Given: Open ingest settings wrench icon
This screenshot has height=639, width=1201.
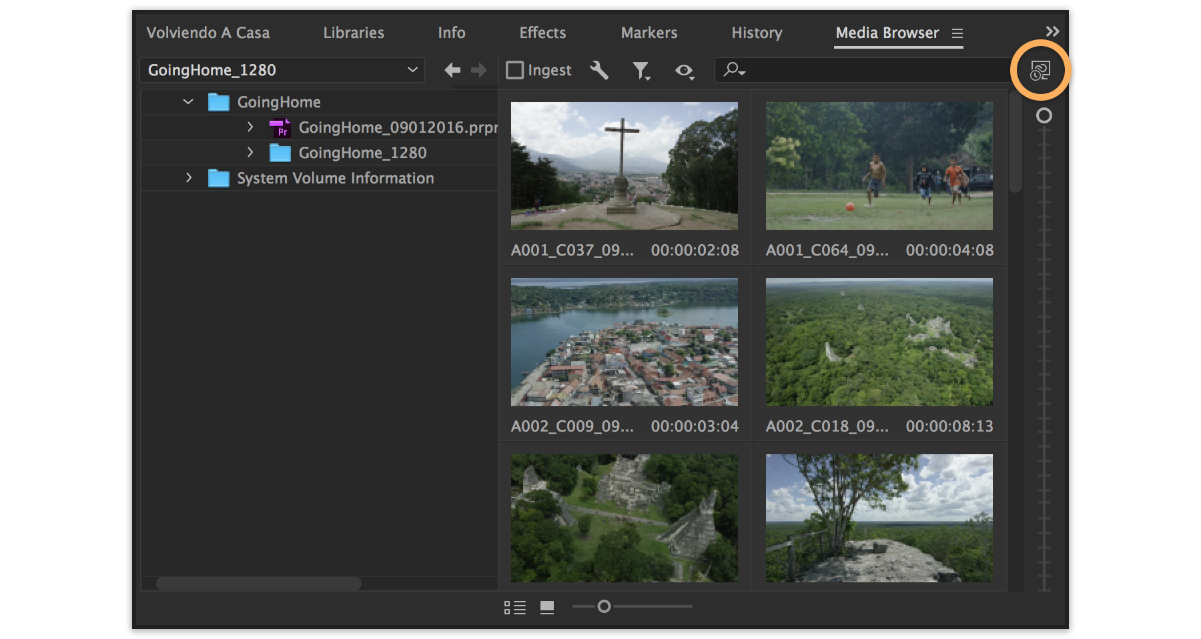Looking at the screenshot, I should [599, 70].
